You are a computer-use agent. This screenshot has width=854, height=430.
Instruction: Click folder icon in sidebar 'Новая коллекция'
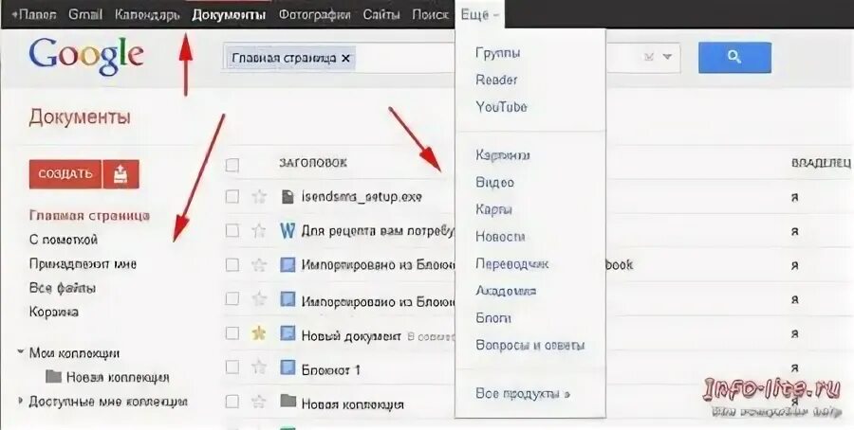pos(53,376)
